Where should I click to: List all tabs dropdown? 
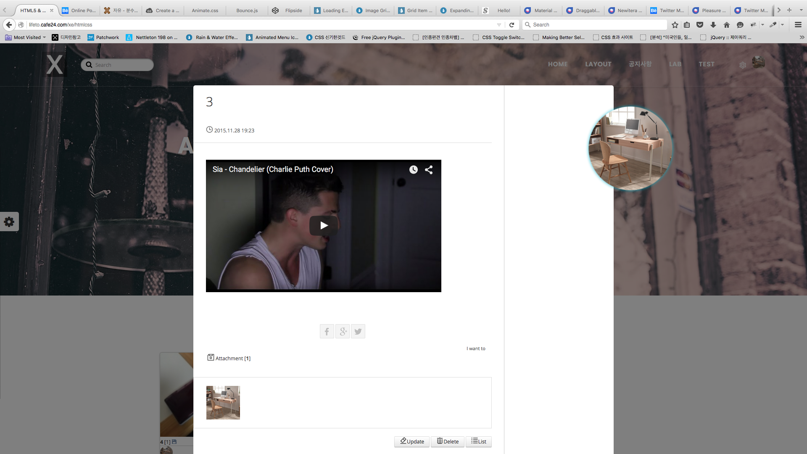pos(801,10)
